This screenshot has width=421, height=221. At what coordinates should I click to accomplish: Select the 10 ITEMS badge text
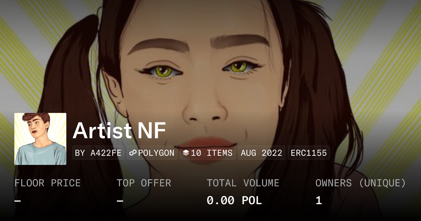click(x=212, y=153)
